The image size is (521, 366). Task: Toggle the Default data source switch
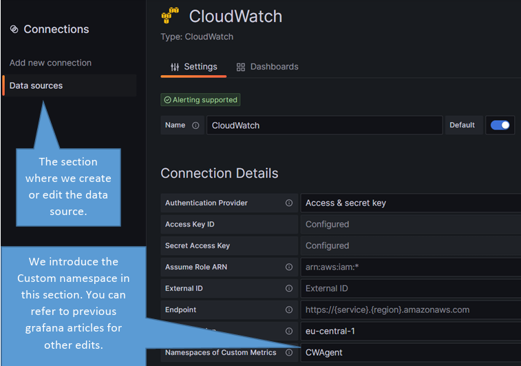[500, 125]
